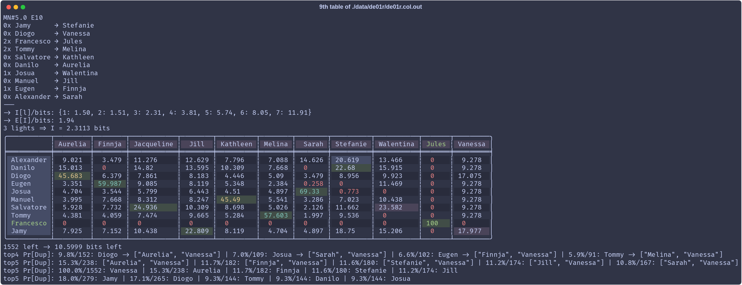Click the 18.75 cell in Jamy row

coord(351,231)
